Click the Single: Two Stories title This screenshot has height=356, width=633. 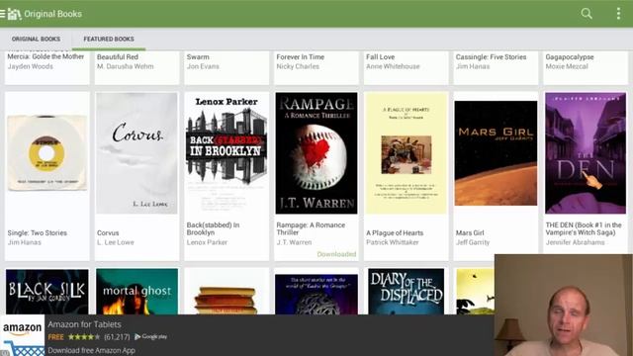[38, 233]
